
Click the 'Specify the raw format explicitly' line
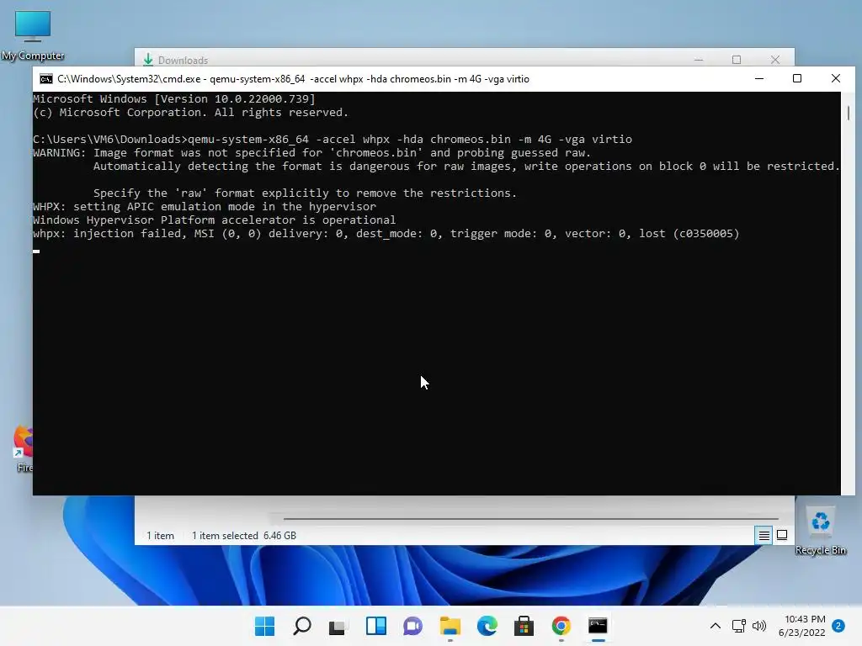305,193
